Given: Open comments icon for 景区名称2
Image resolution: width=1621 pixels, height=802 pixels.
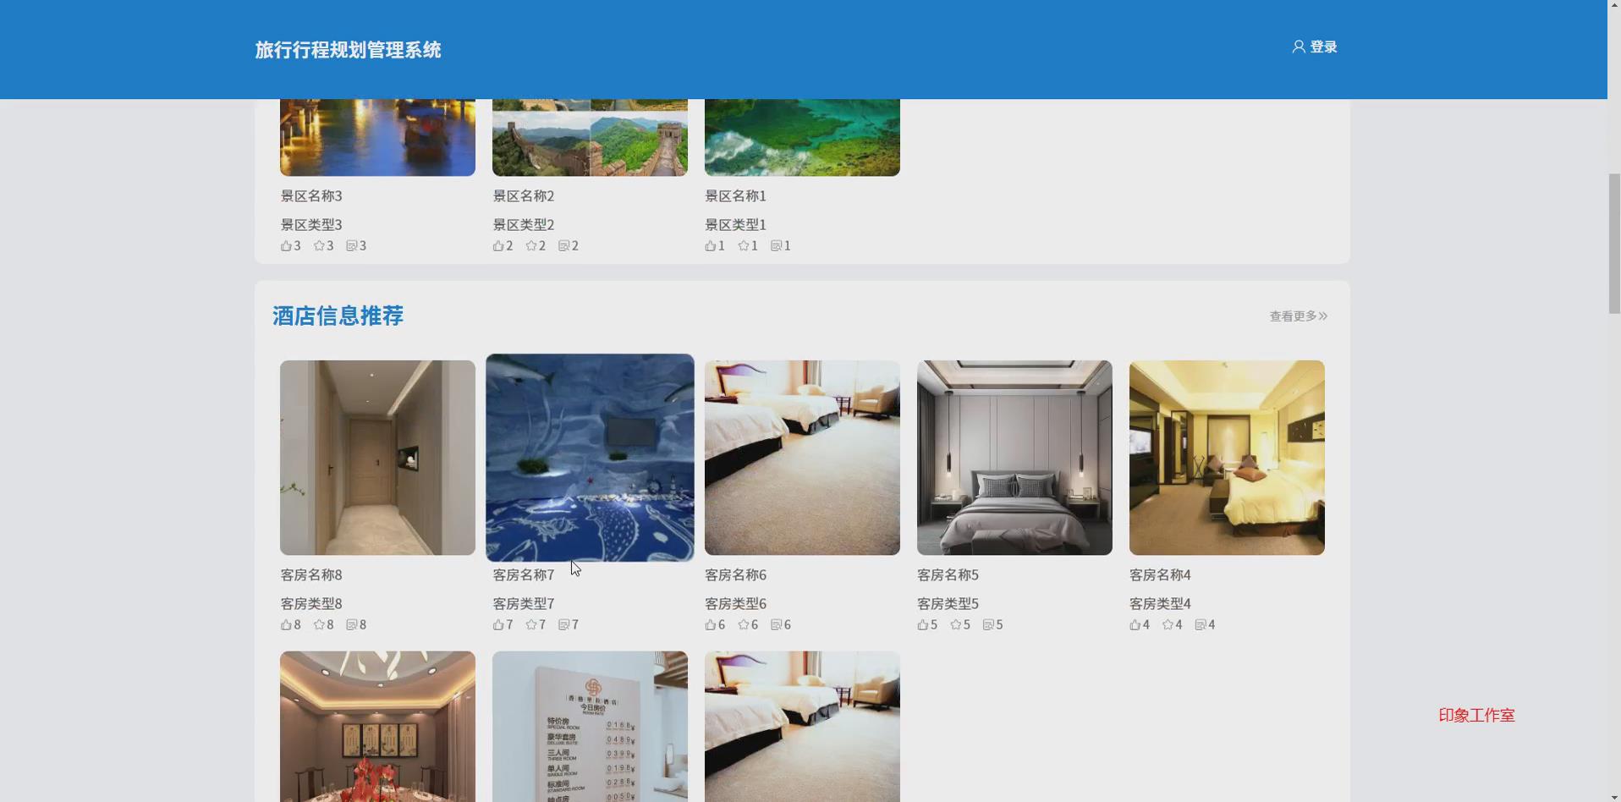Looking at the screenshot, I should [564, 246].
